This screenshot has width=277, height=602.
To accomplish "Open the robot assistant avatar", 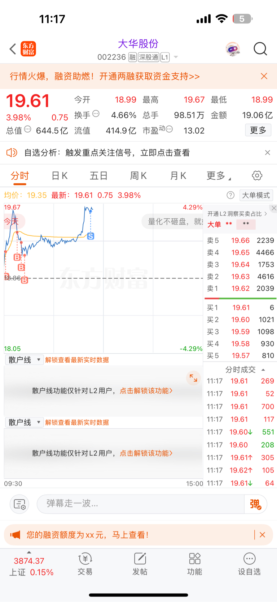I will pos(233,49).
